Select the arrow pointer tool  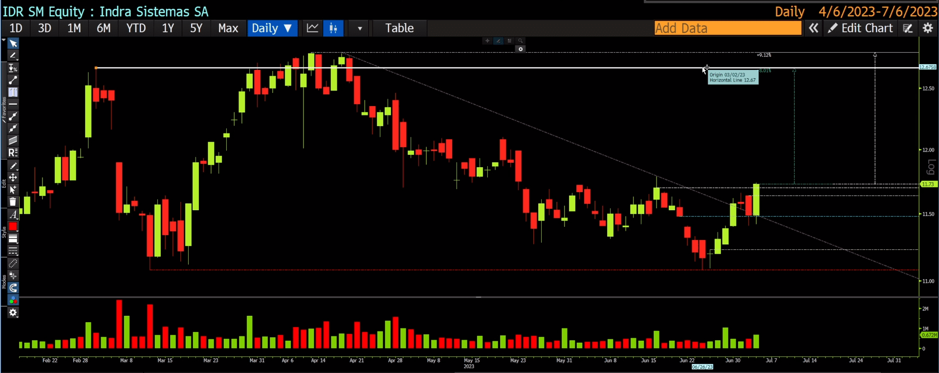click(x=13, y=44)
